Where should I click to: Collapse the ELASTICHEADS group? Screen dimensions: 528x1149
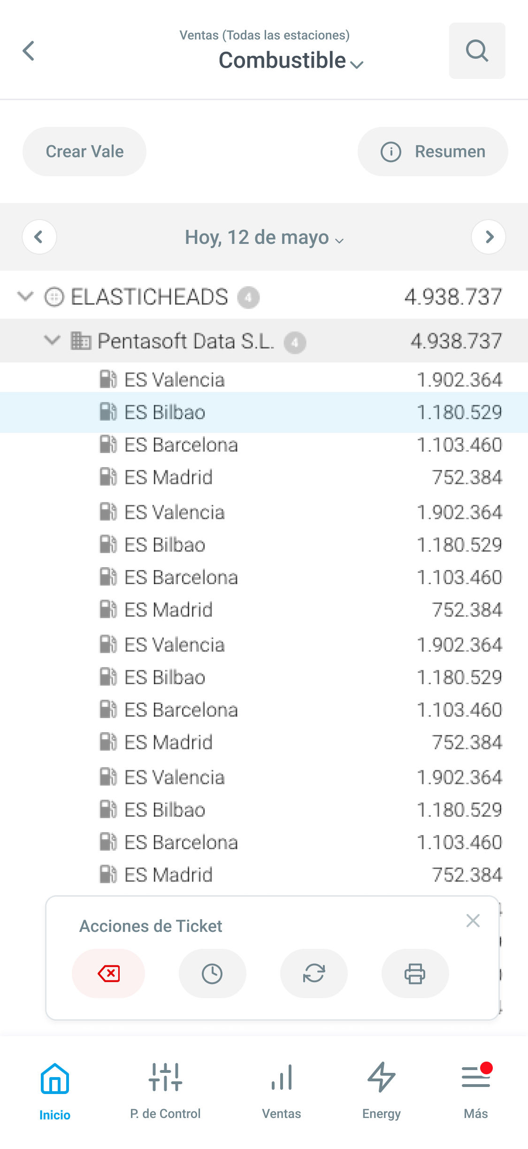[x=25, y=297]
